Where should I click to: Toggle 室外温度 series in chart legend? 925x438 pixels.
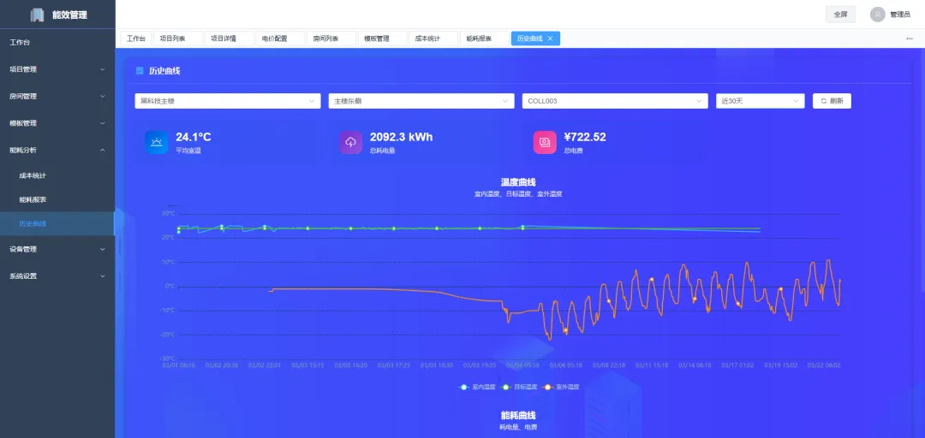tap(560, 388)
